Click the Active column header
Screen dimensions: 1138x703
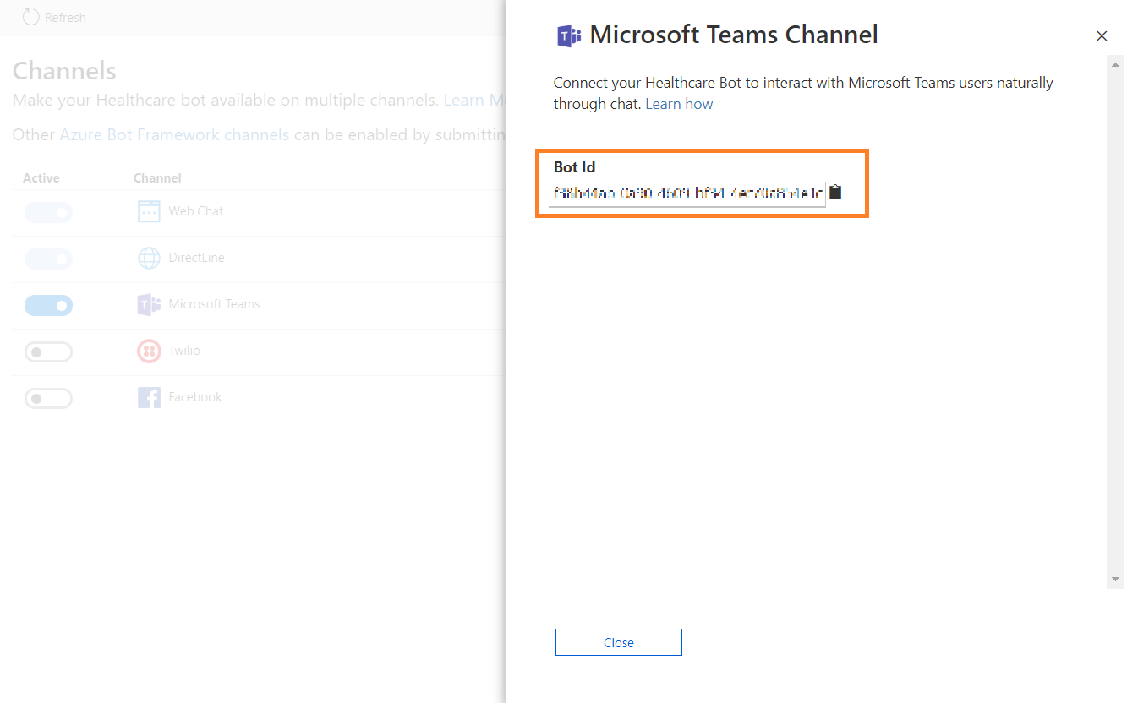(x=41, y=178)
